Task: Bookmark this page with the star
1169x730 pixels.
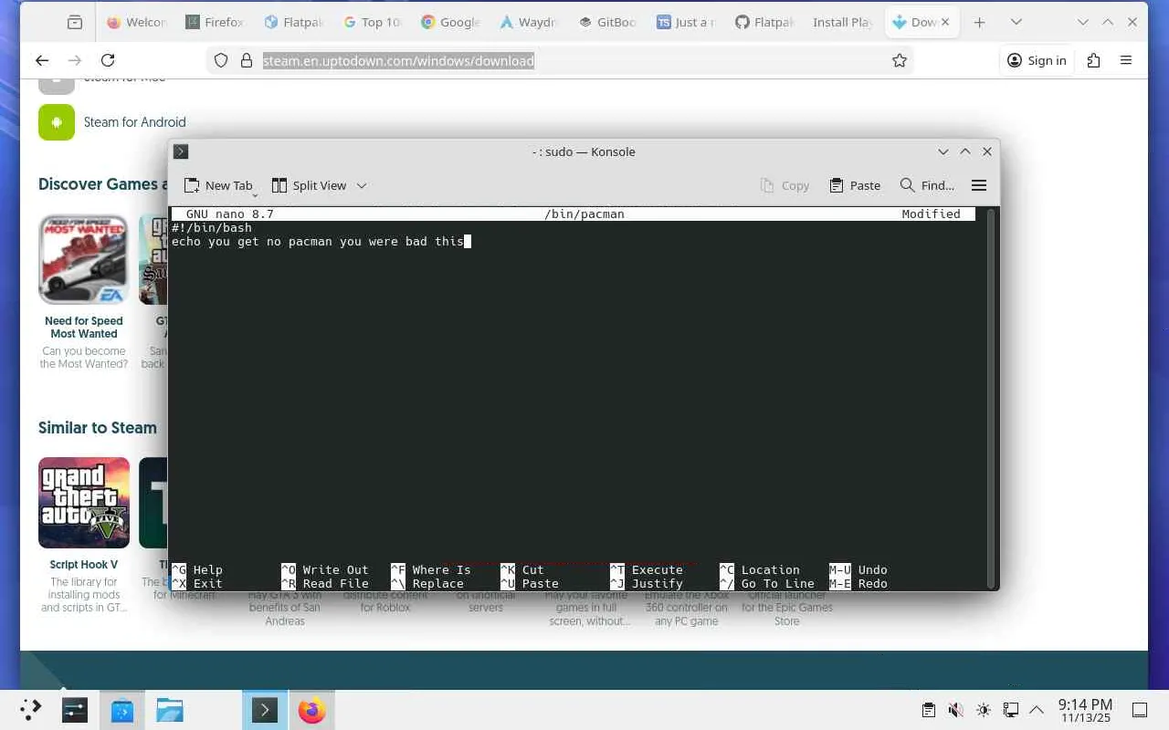Action: pos(900,60)
